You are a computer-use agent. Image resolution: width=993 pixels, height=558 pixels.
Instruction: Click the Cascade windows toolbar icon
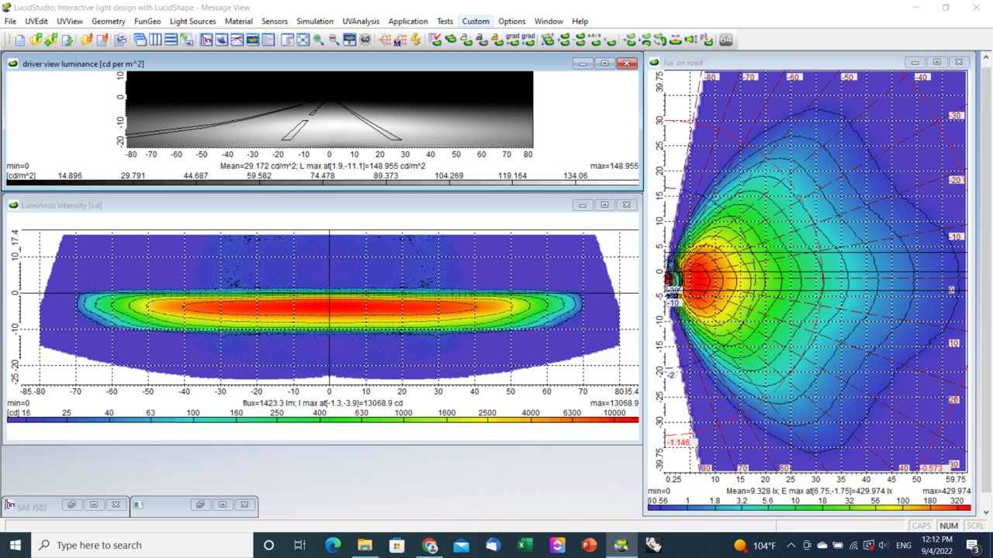coord(140,40)
